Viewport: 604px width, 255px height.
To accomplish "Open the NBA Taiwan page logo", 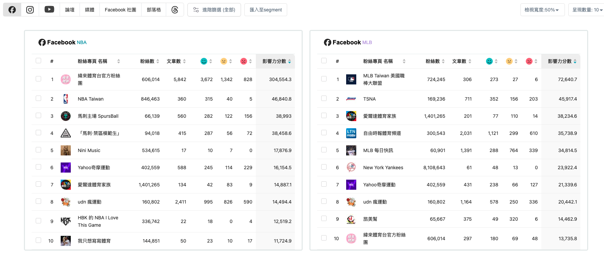I will (66, 99).
